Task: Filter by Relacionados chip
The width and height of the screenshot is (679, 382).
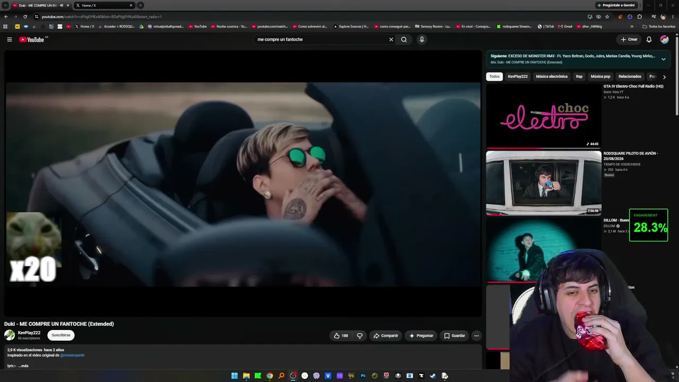Action: (630, 76)
